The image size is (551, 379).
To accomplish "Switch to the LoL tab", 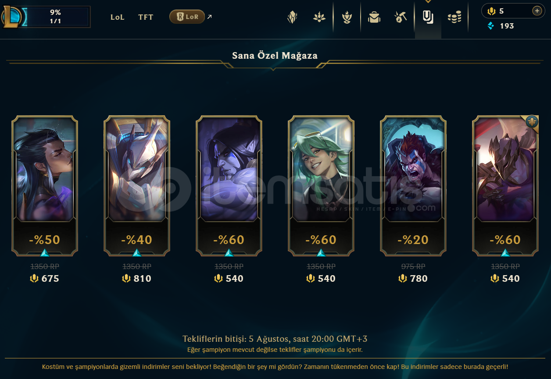I will (x=118, y=17).
